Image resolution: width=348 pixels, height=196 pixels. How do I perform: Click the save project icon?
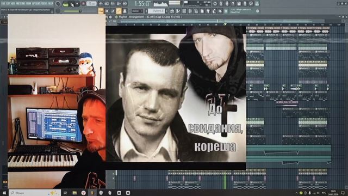tap(239, 4)
